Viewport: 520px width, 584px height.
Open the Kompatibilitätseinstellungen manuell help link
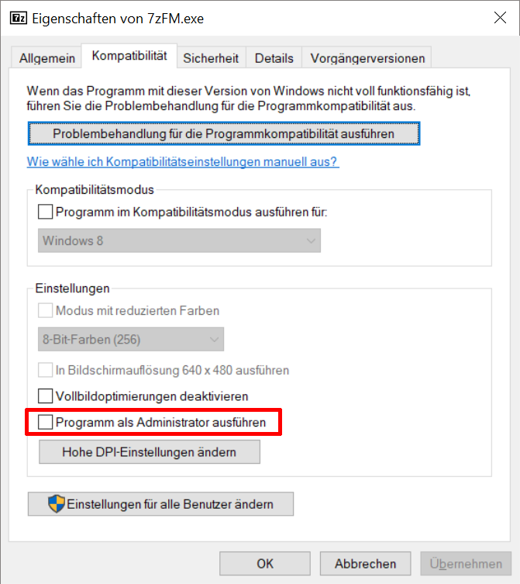[x=183, y=161]
